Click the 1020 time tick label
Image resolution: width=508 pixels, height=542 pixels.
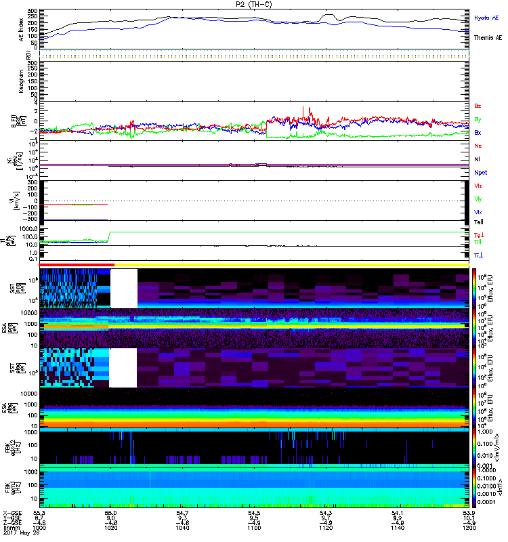tap(111, 528)
